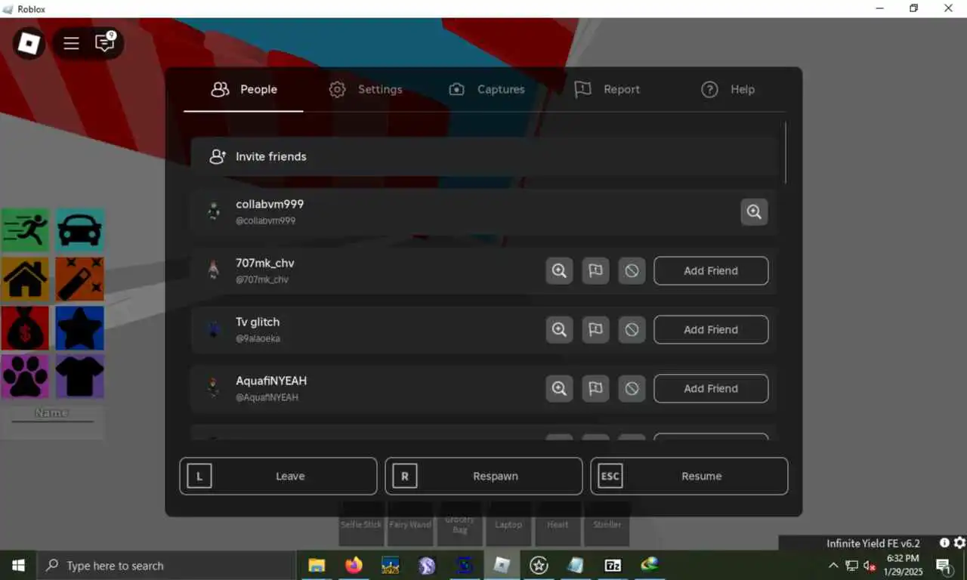Click the @9alaoeka username text
This screenshot has width=967, height=580.
[258, 338]
